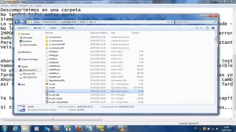The width and height of the screenshot is (236, 132).
Task: Expand the Organizar dropdown menu
Action: coord(23,28)
